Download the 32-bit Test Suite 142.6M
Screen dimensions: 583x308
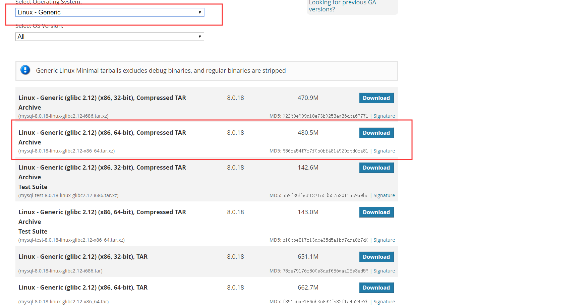376,168
